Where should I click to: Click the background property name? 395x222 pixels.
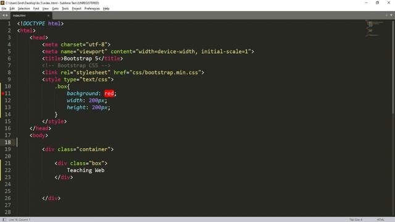(x=82, y=94)
